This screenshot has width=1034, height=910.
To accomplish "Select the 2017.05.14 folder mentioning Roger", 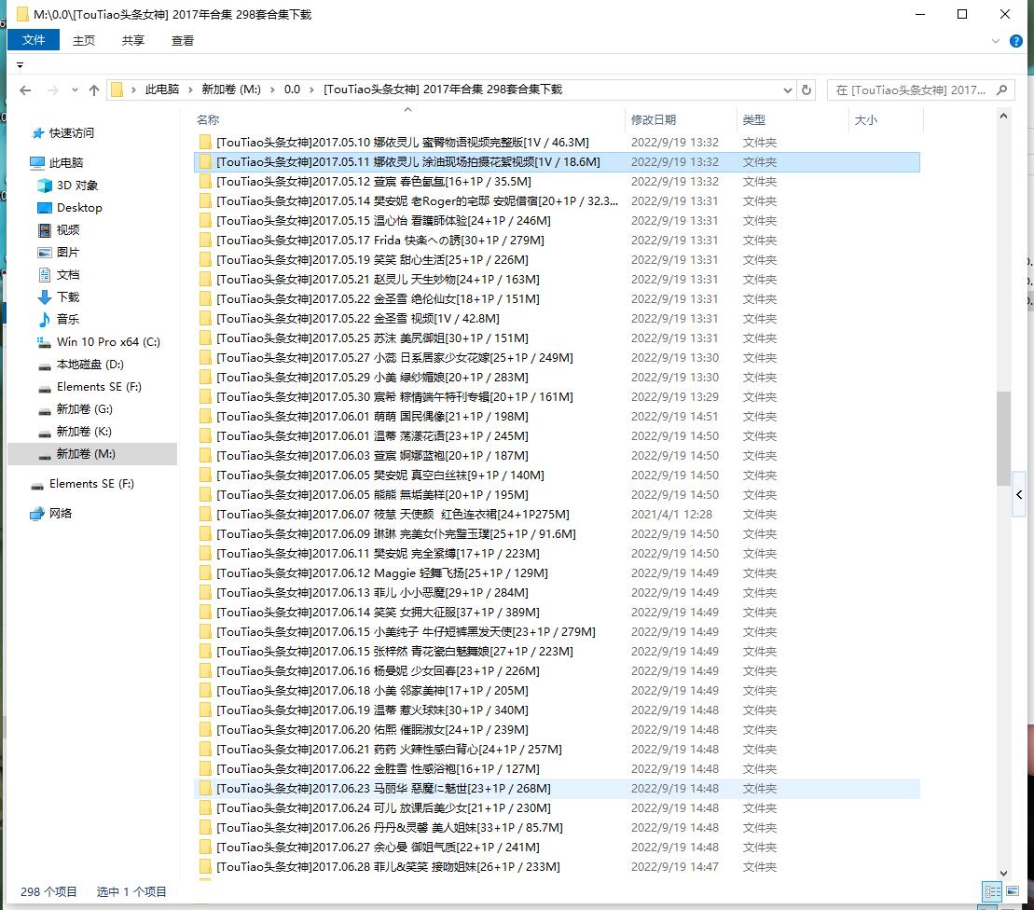I will tap(418, 201).
